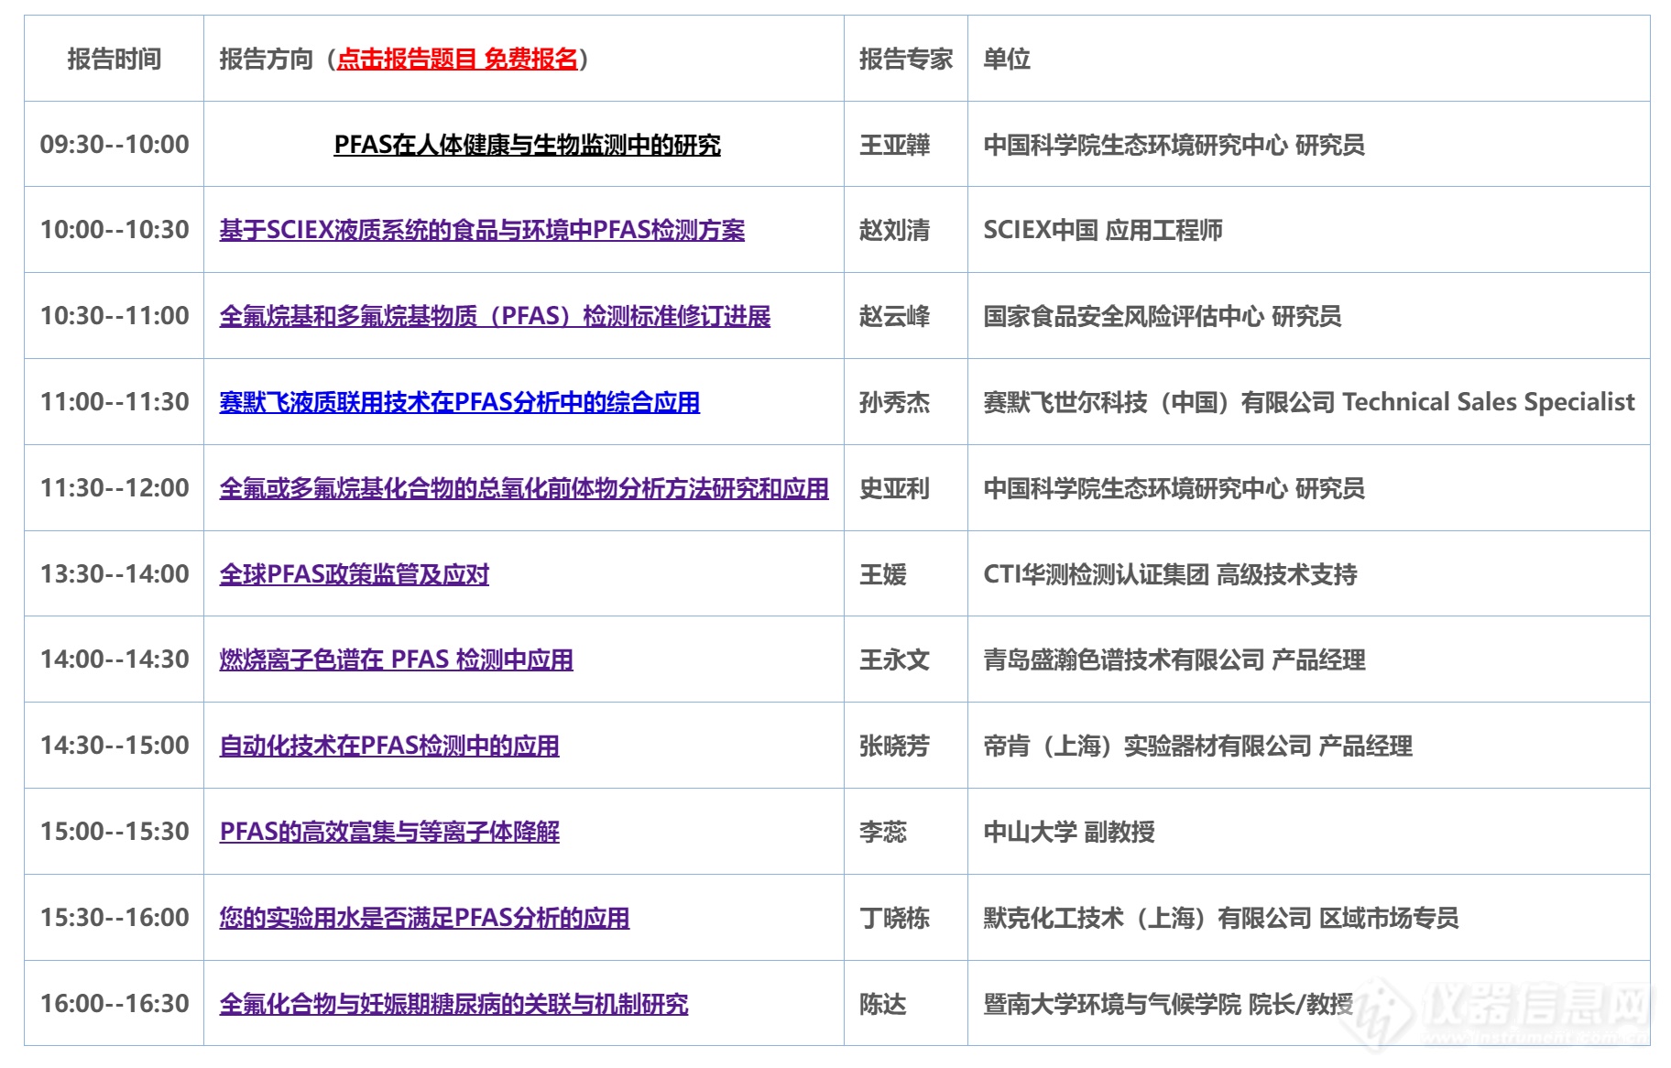This screenshot has height=1068, width=1671.
Task: Open the 全球PFAS政策监管及应对 link
Action: tap(354, 574)
